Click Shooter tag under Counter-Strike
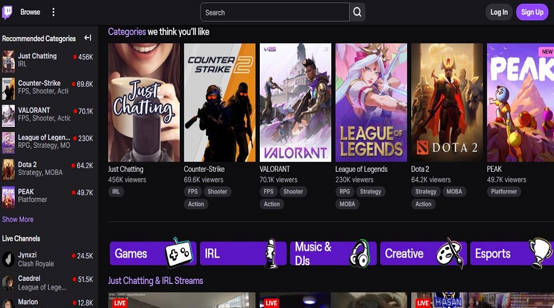 (217, 192)
